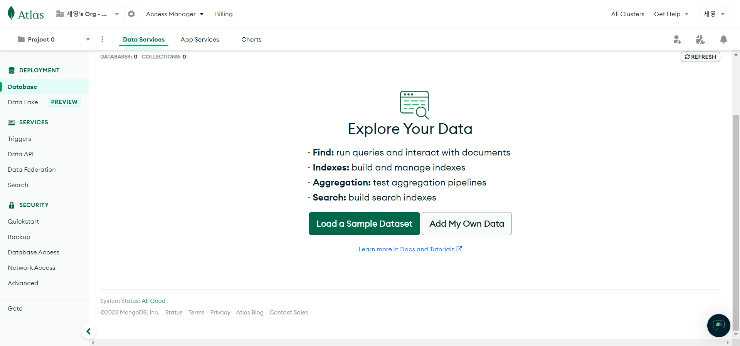Screen dimensions: 740x346
Task: Collapse the sidebar with chevron button
Action: coord(89,331)
